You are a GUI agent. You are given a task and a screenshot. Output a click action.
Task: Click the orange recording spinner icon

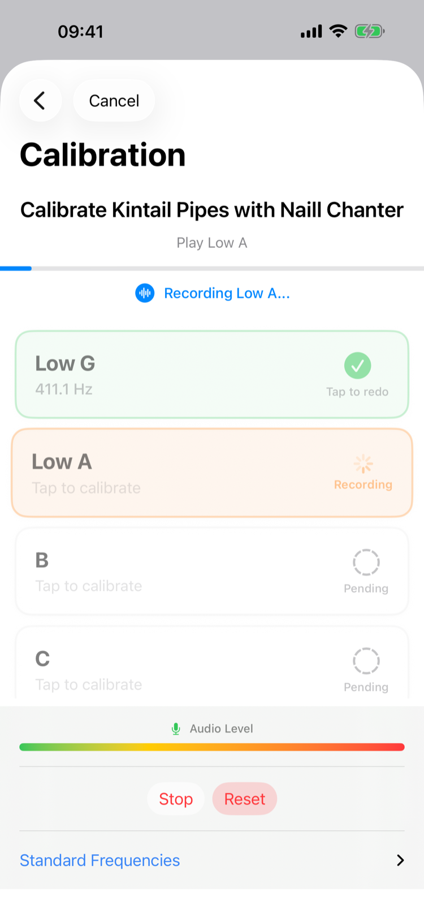click(x=363, y=464)
